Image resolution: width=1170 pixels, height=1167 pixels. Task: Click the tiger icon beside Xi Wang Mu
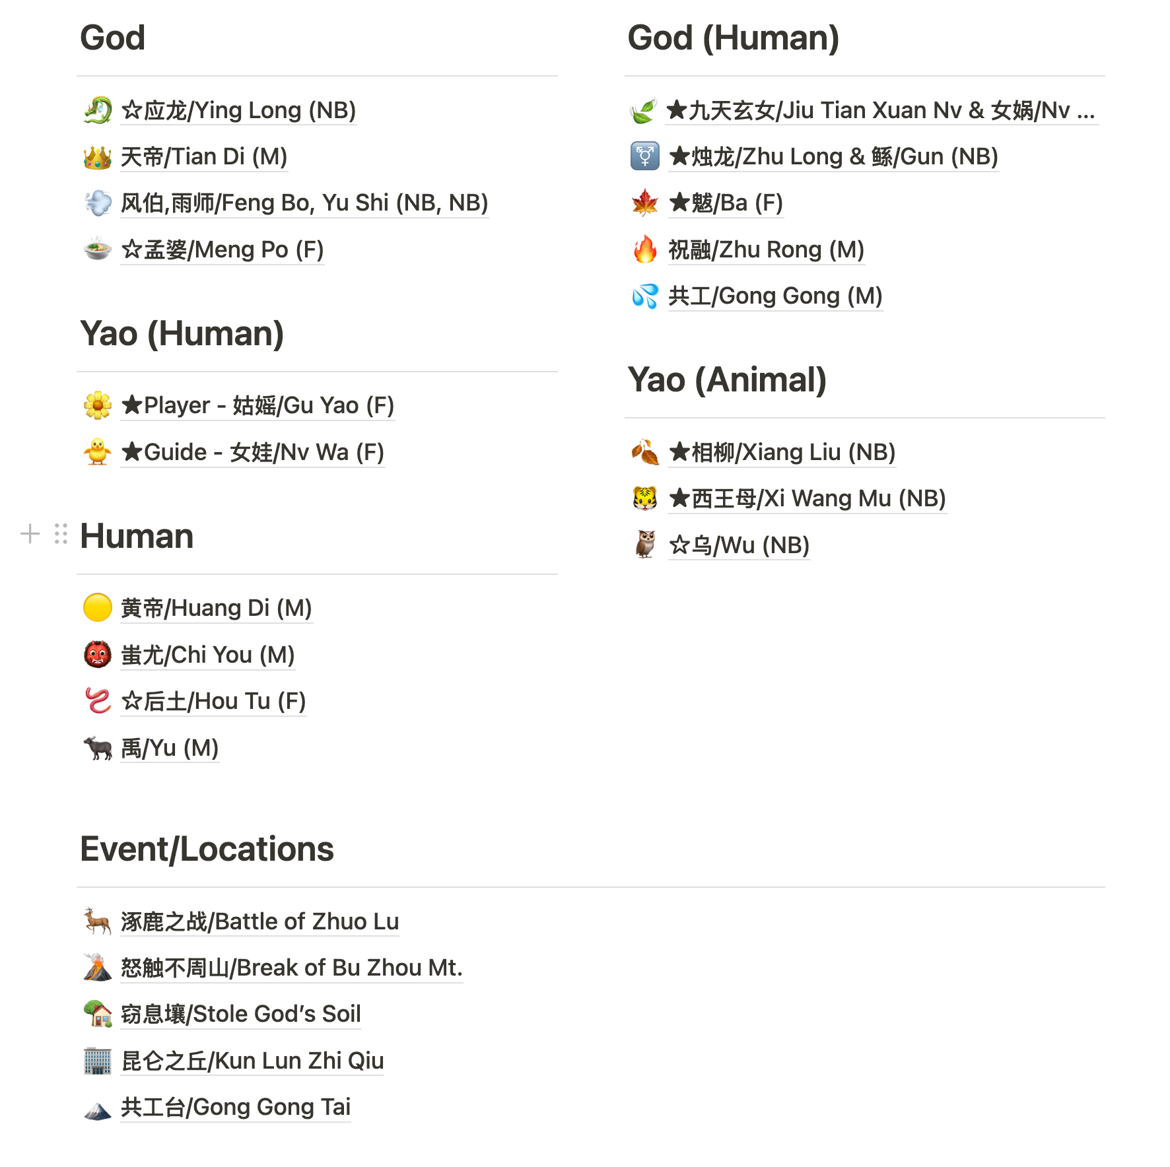[x=645, y=498]
